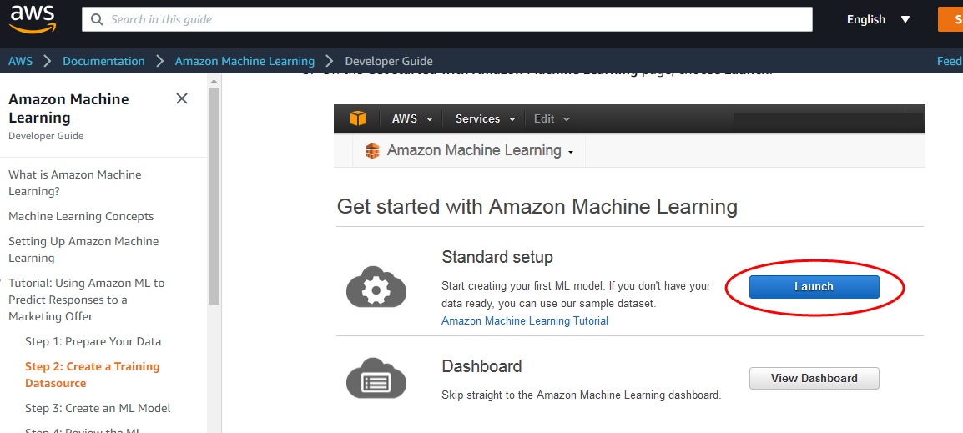The width and height of the screenshot is (963, 433).
Task: Click the Search in this guide field
Action: pos(451,19)
